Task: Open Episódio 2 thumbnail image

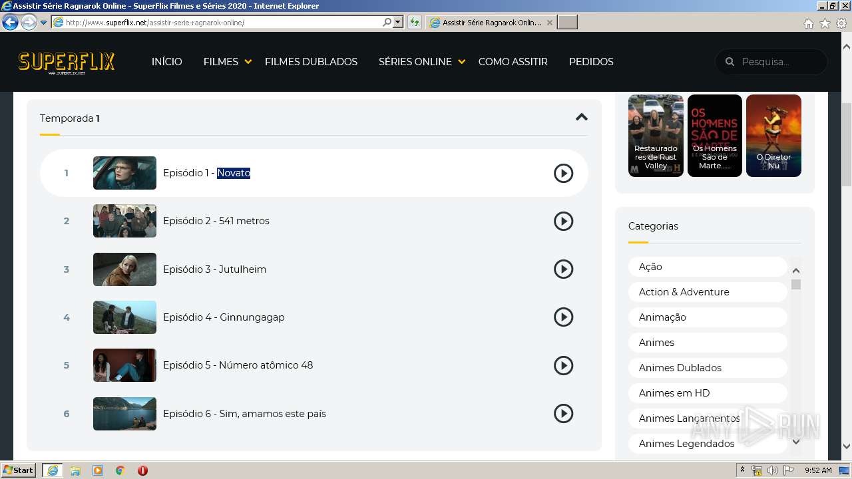Action: 124,221
